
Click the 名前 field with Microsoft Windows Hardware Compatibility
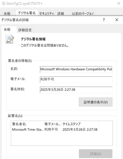coord(76,69)
